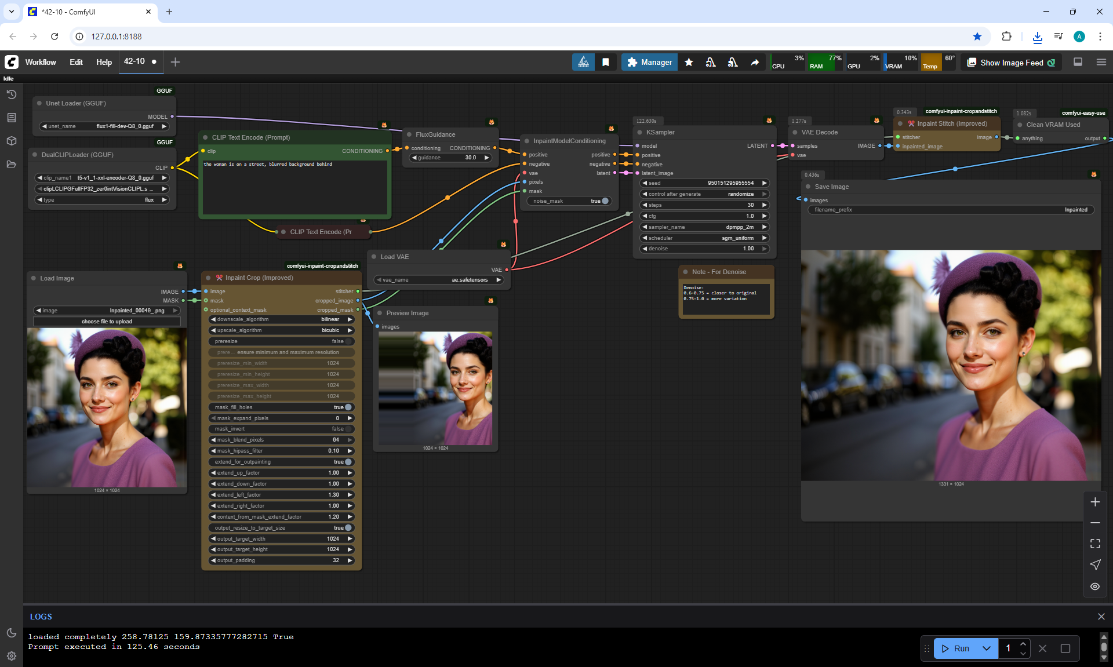Open the model library cube icon
Image resolution: width=1113 pixels, height=667 pixels.
coord(11,141)
